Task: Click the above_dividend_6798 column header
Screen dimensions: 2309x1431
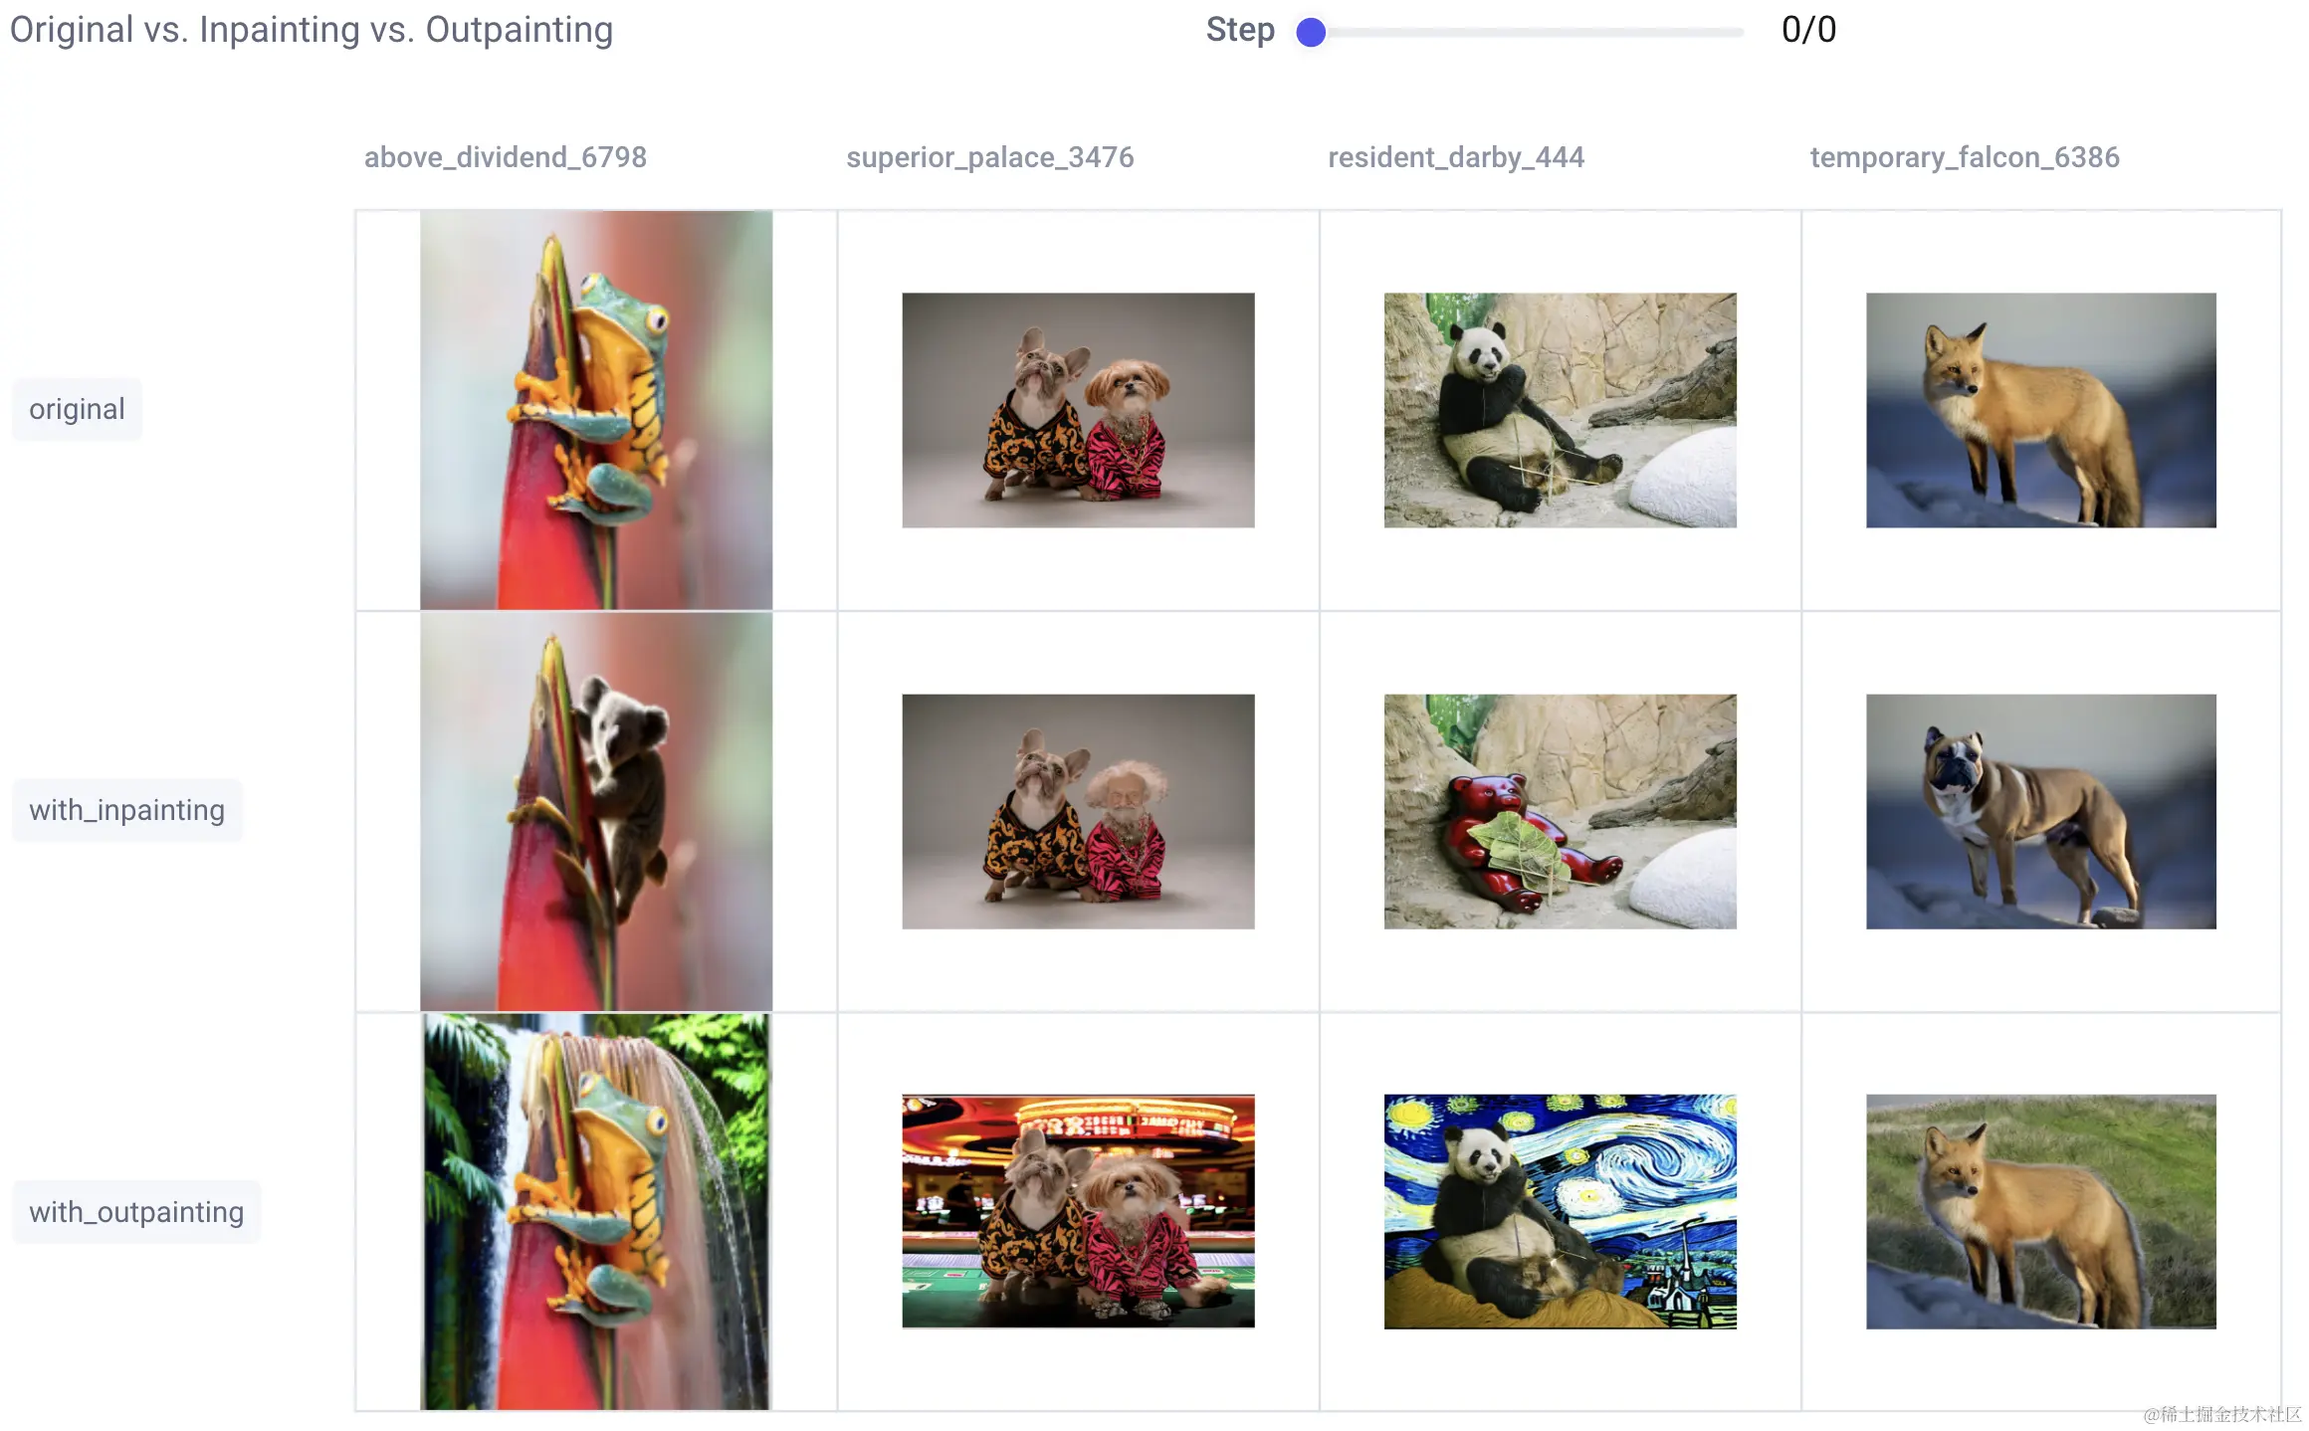Action: [x=505, y=157]
